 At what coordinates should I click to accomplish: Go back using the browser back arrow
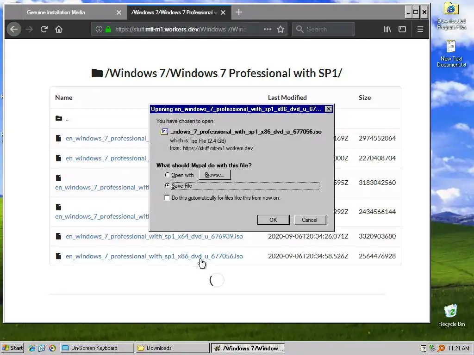(x=14, y=29)
